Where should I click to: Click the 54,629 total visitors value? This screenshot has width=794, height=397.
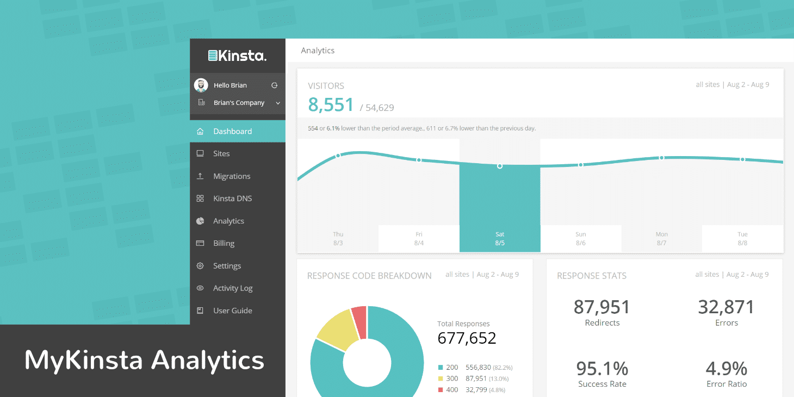[x=377, y=108]
